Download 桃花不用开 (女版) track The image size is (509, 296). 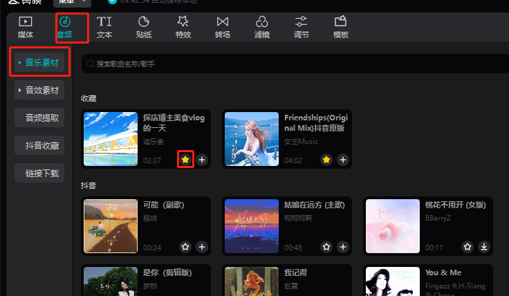pos(484,247)
